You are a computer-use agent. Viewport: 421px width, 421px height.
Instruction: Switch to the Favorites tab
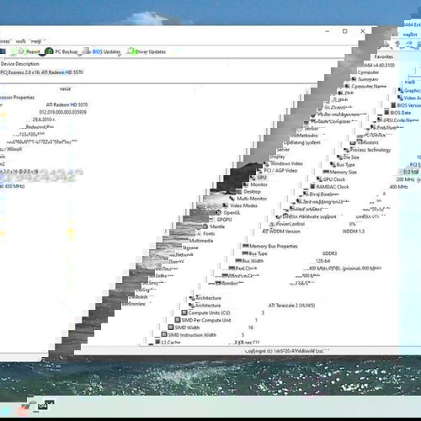click(383, 56)
